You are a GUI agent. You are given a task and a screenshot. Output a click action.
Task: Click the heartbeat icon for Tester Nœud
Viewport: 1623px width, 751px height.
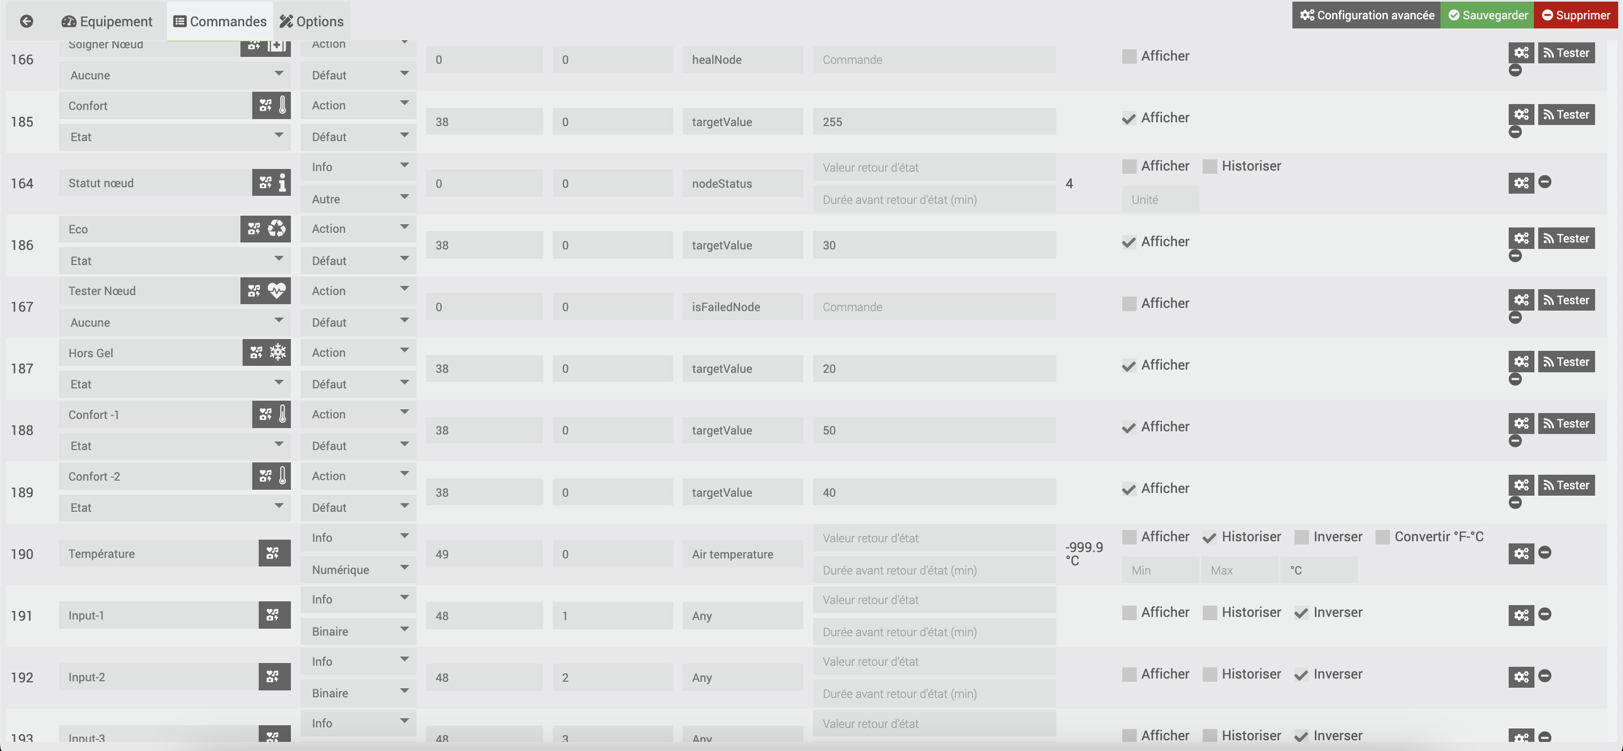point(276,290)
